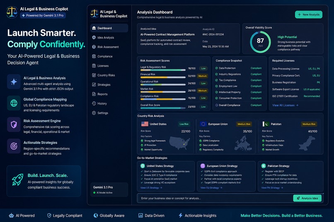Image resolution: width=334 pixels, height=222 pixels.
Task: Click the rocket icon in the Build. Launch. Scale. card
Action: pyautogui.click(x=17, y=179)
